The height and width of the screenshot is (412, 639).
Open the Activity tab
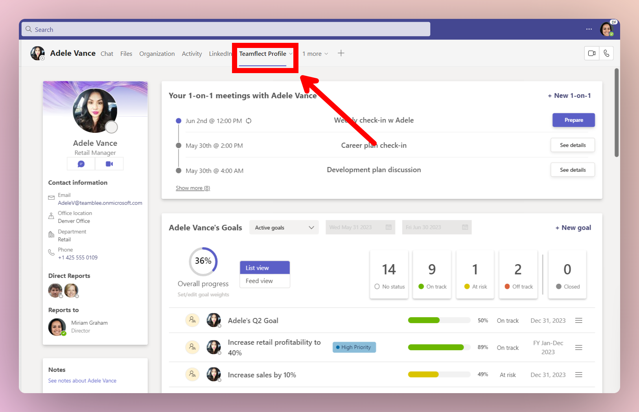tap(192, 53)
